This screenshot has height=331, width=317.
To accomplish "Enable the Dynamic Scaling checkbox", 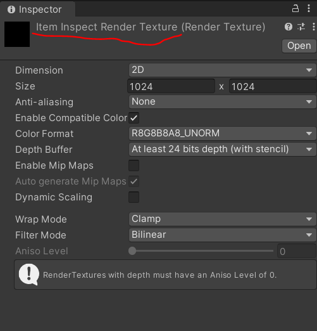I will coord(134,197).
